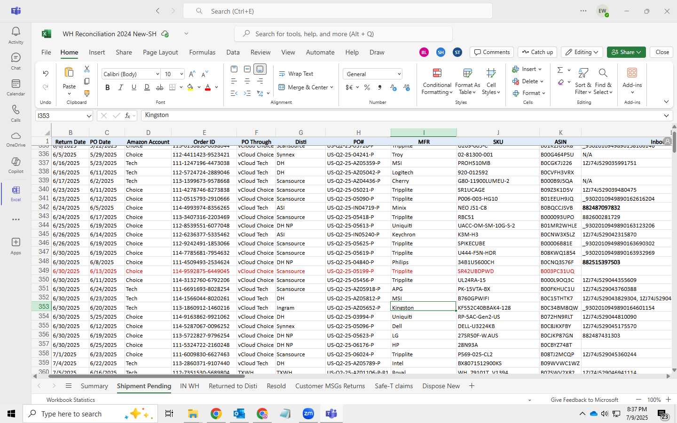Pick the yellow fill color

pyautogui.click(x=190, y=87)
